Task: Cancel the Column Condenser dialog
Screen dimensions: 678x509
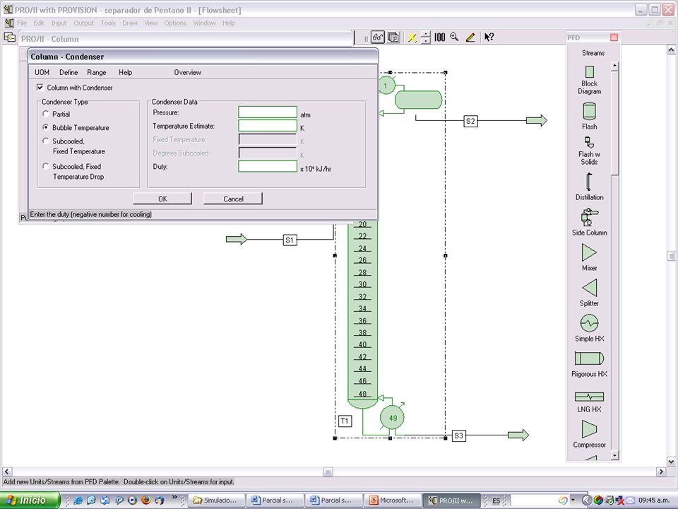Action: coord(233,199)
